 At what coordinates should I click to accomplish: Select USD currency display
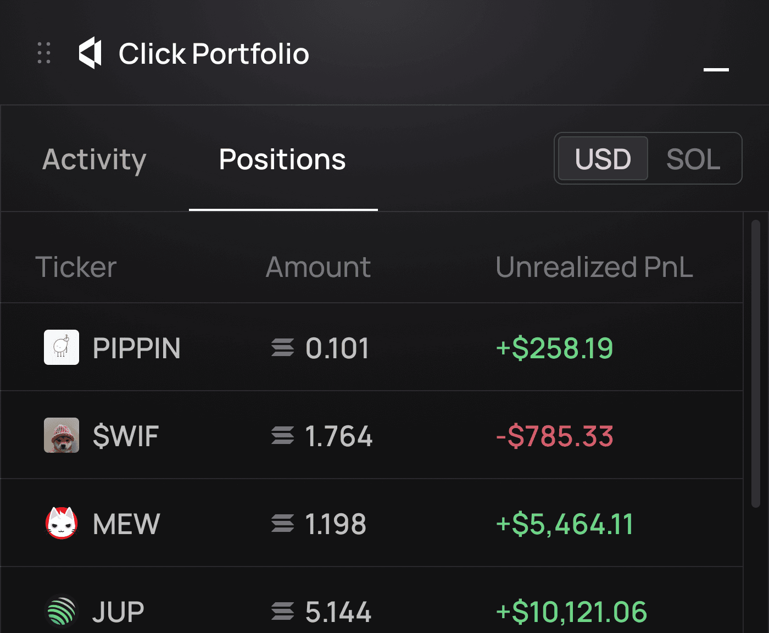point(603,159)
